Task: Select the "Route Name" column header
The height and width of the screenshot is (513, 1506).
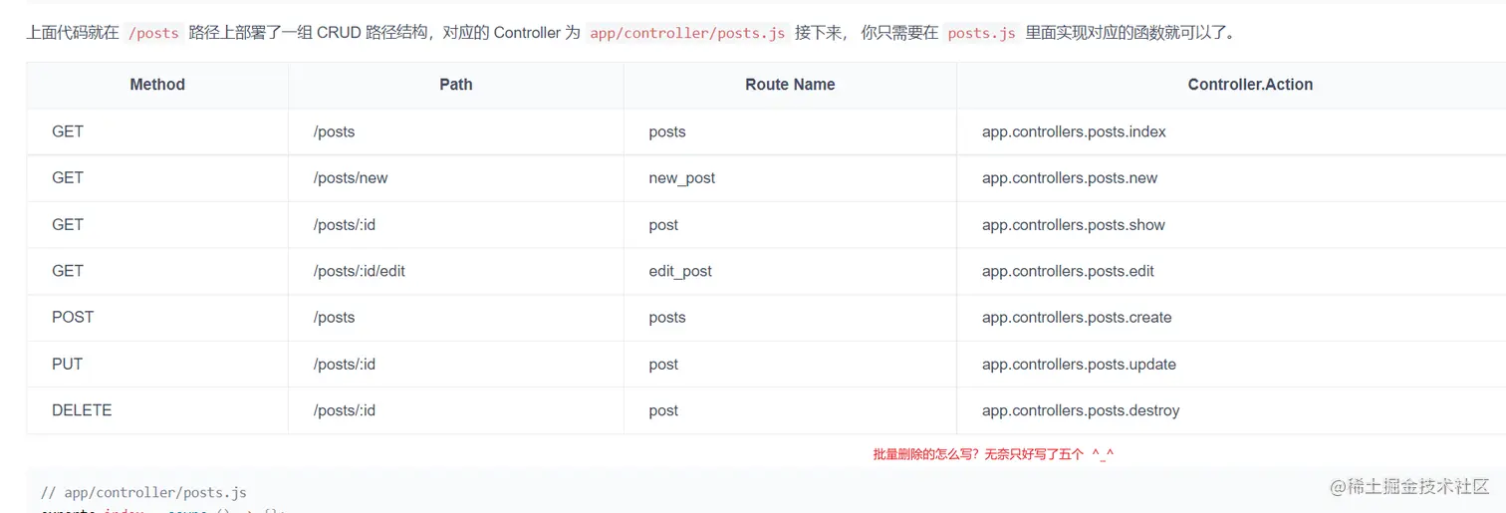Action: (790, 85)
